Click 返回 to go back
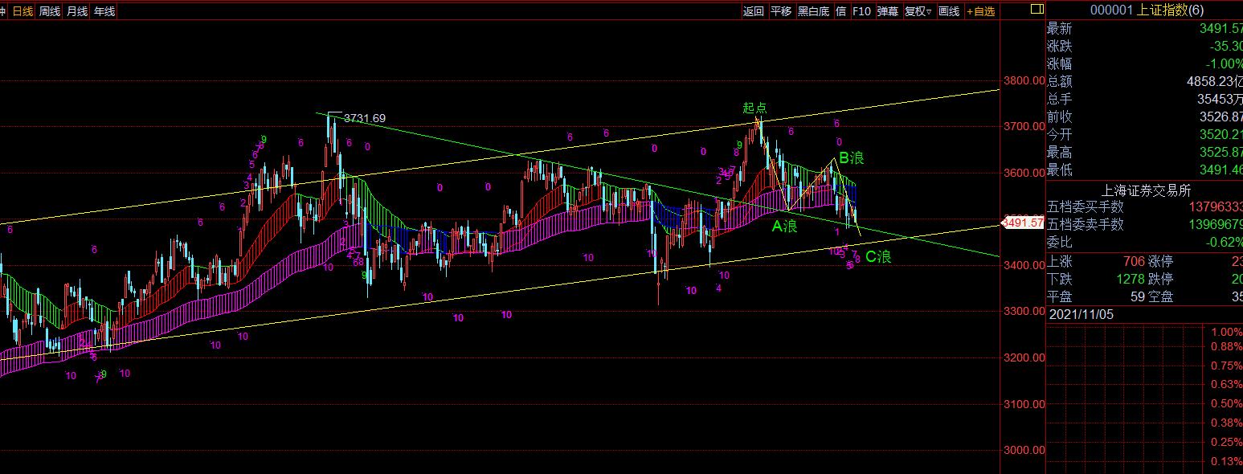 click(x=754, y=11)
